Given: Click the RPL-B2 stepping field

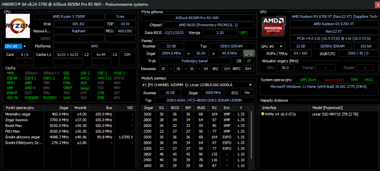Looking at the screenshot, I should pos(78,24).
